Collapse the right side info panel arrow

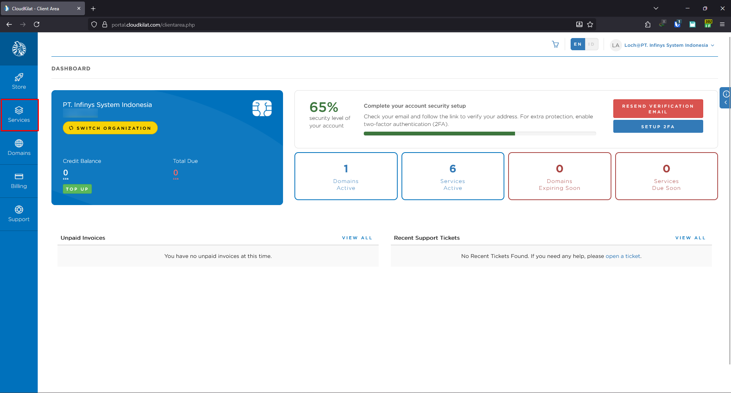[726, 103]
